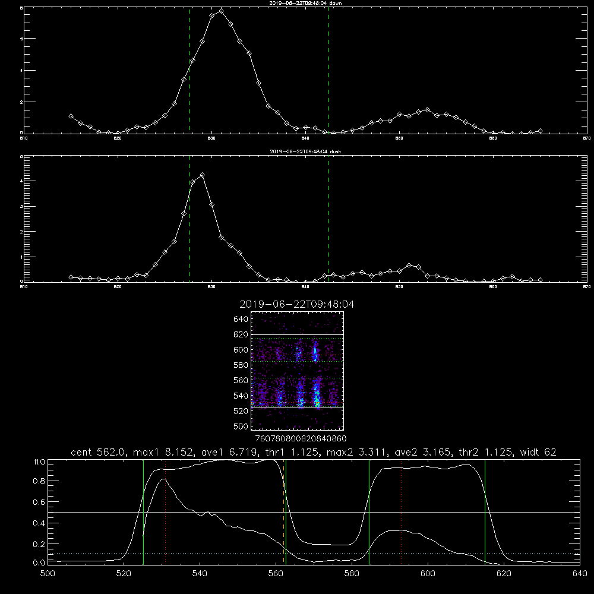Click heatmap y-axis label 540

tap(241, 396)
